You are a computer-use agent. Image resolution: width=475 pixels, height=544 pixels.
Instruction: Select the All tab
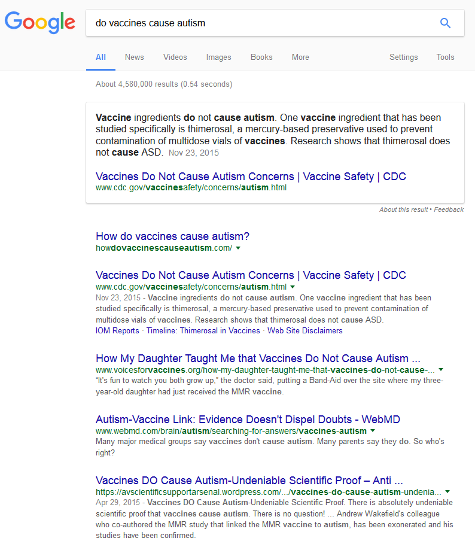click(x=101, y=57)
